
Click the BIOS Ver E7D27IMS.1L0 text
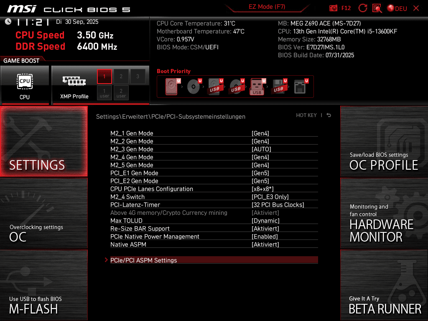click(311, 47)
